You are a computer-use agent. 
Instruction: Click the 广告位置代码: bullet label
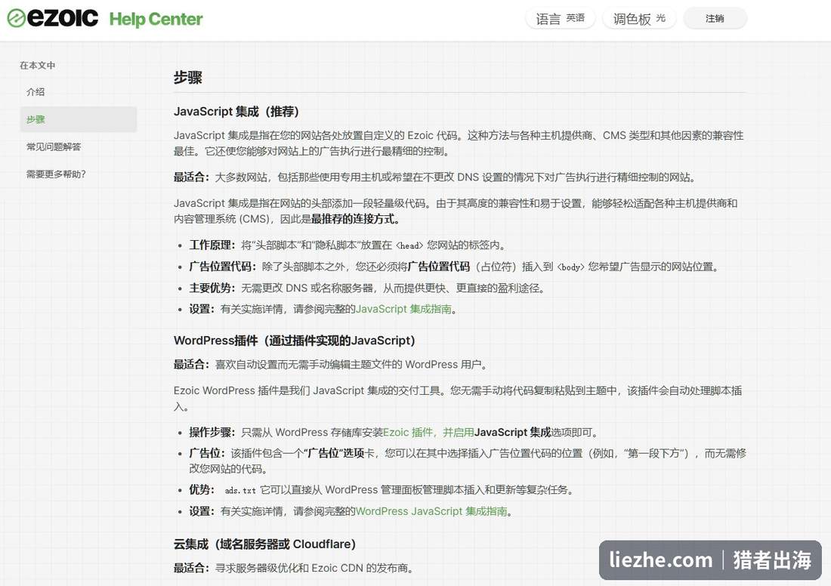pos(223,267)
